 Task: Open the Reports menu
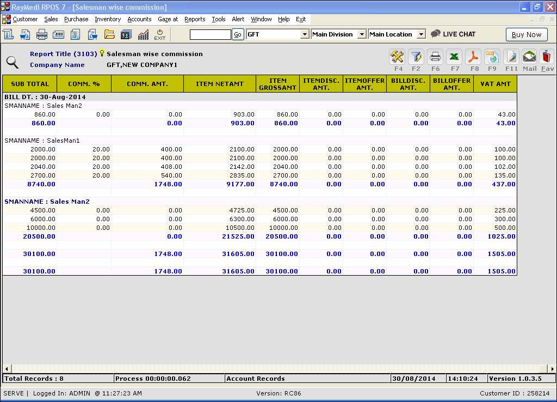[x=195, y=19]
